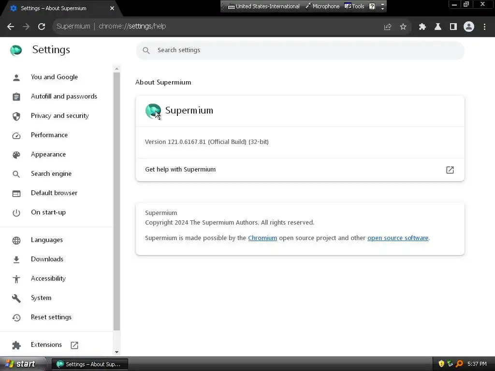The height and width of the screenshot is (371, 495).
Task: Click the language bar help question icon
Action: click(372, 6)
